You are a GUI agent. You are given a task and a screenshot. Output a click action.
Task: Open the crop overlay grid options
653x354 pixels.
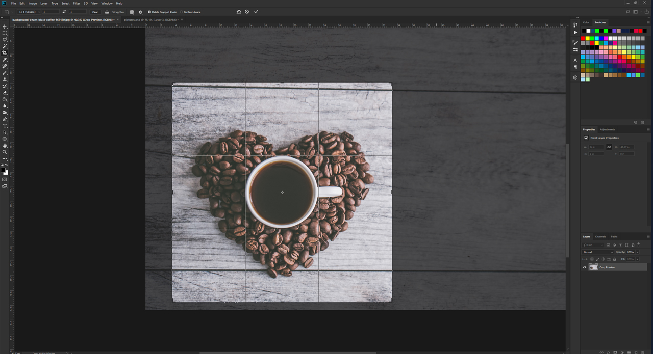click(132, 12)
